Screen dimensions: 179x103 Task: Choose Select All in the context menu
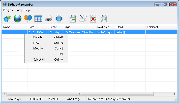click(46, 60)
